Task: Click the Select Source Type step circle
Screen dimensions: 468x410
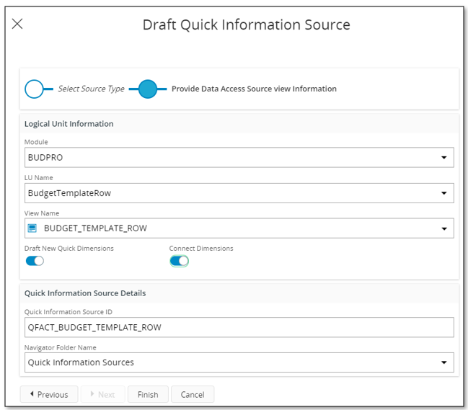Action: click(34, 89)
